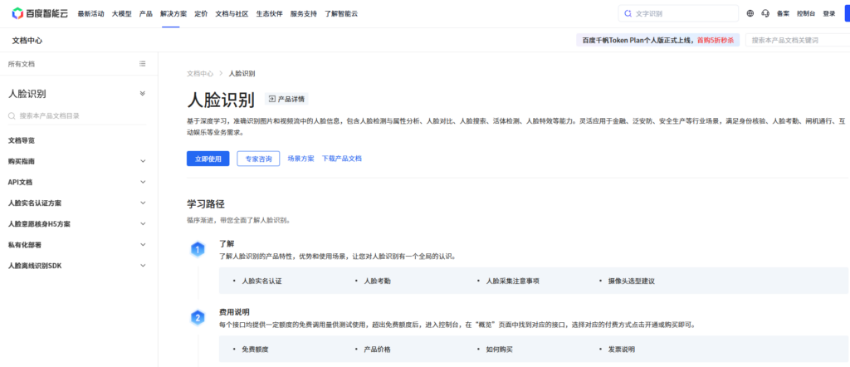Focus the 文字识别 top search field
Viewport: 850px width, 367px height.
coord(678,13)
